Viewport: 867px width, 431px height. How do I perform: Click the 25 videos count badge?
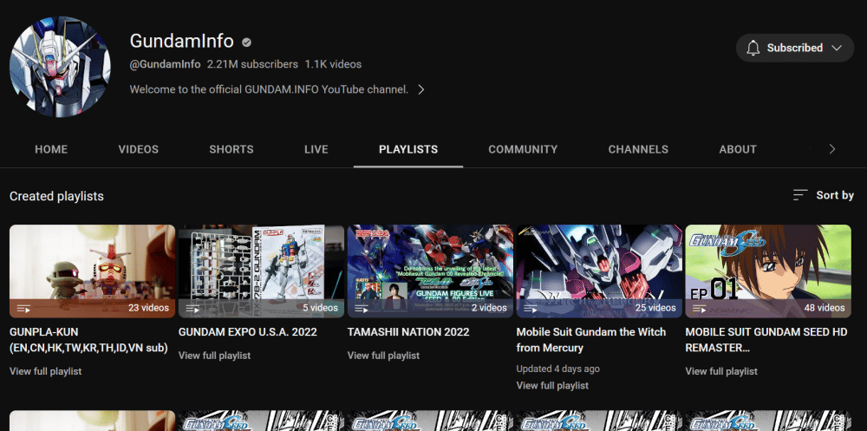(x=655, y=308)
